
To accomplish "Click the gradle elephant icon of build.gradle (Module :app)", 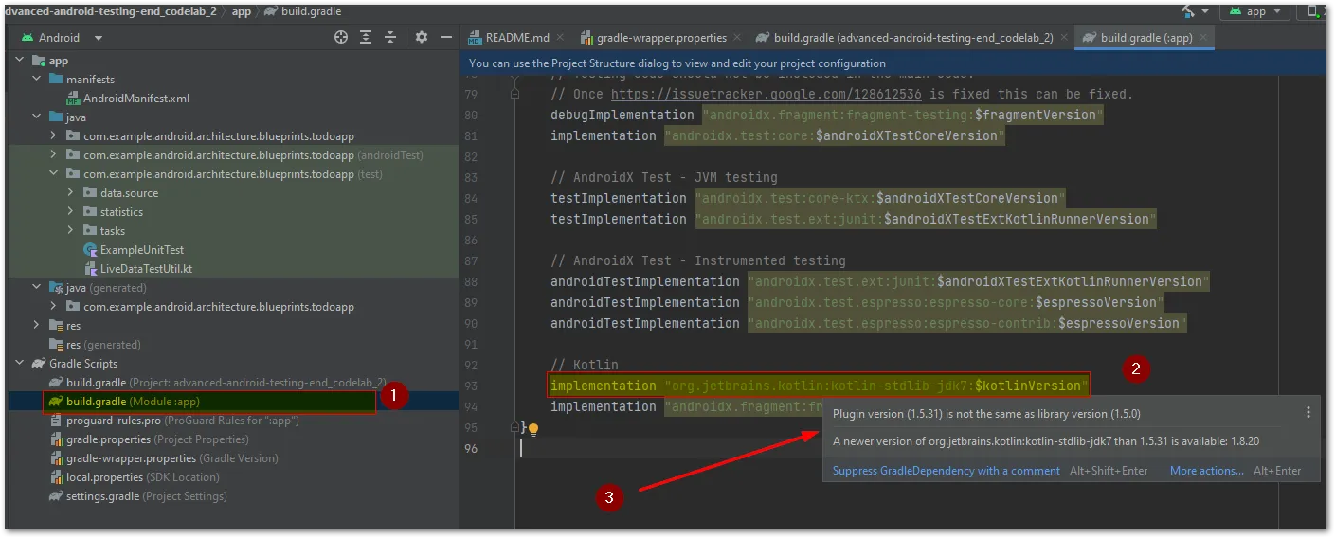I will 55,401.
